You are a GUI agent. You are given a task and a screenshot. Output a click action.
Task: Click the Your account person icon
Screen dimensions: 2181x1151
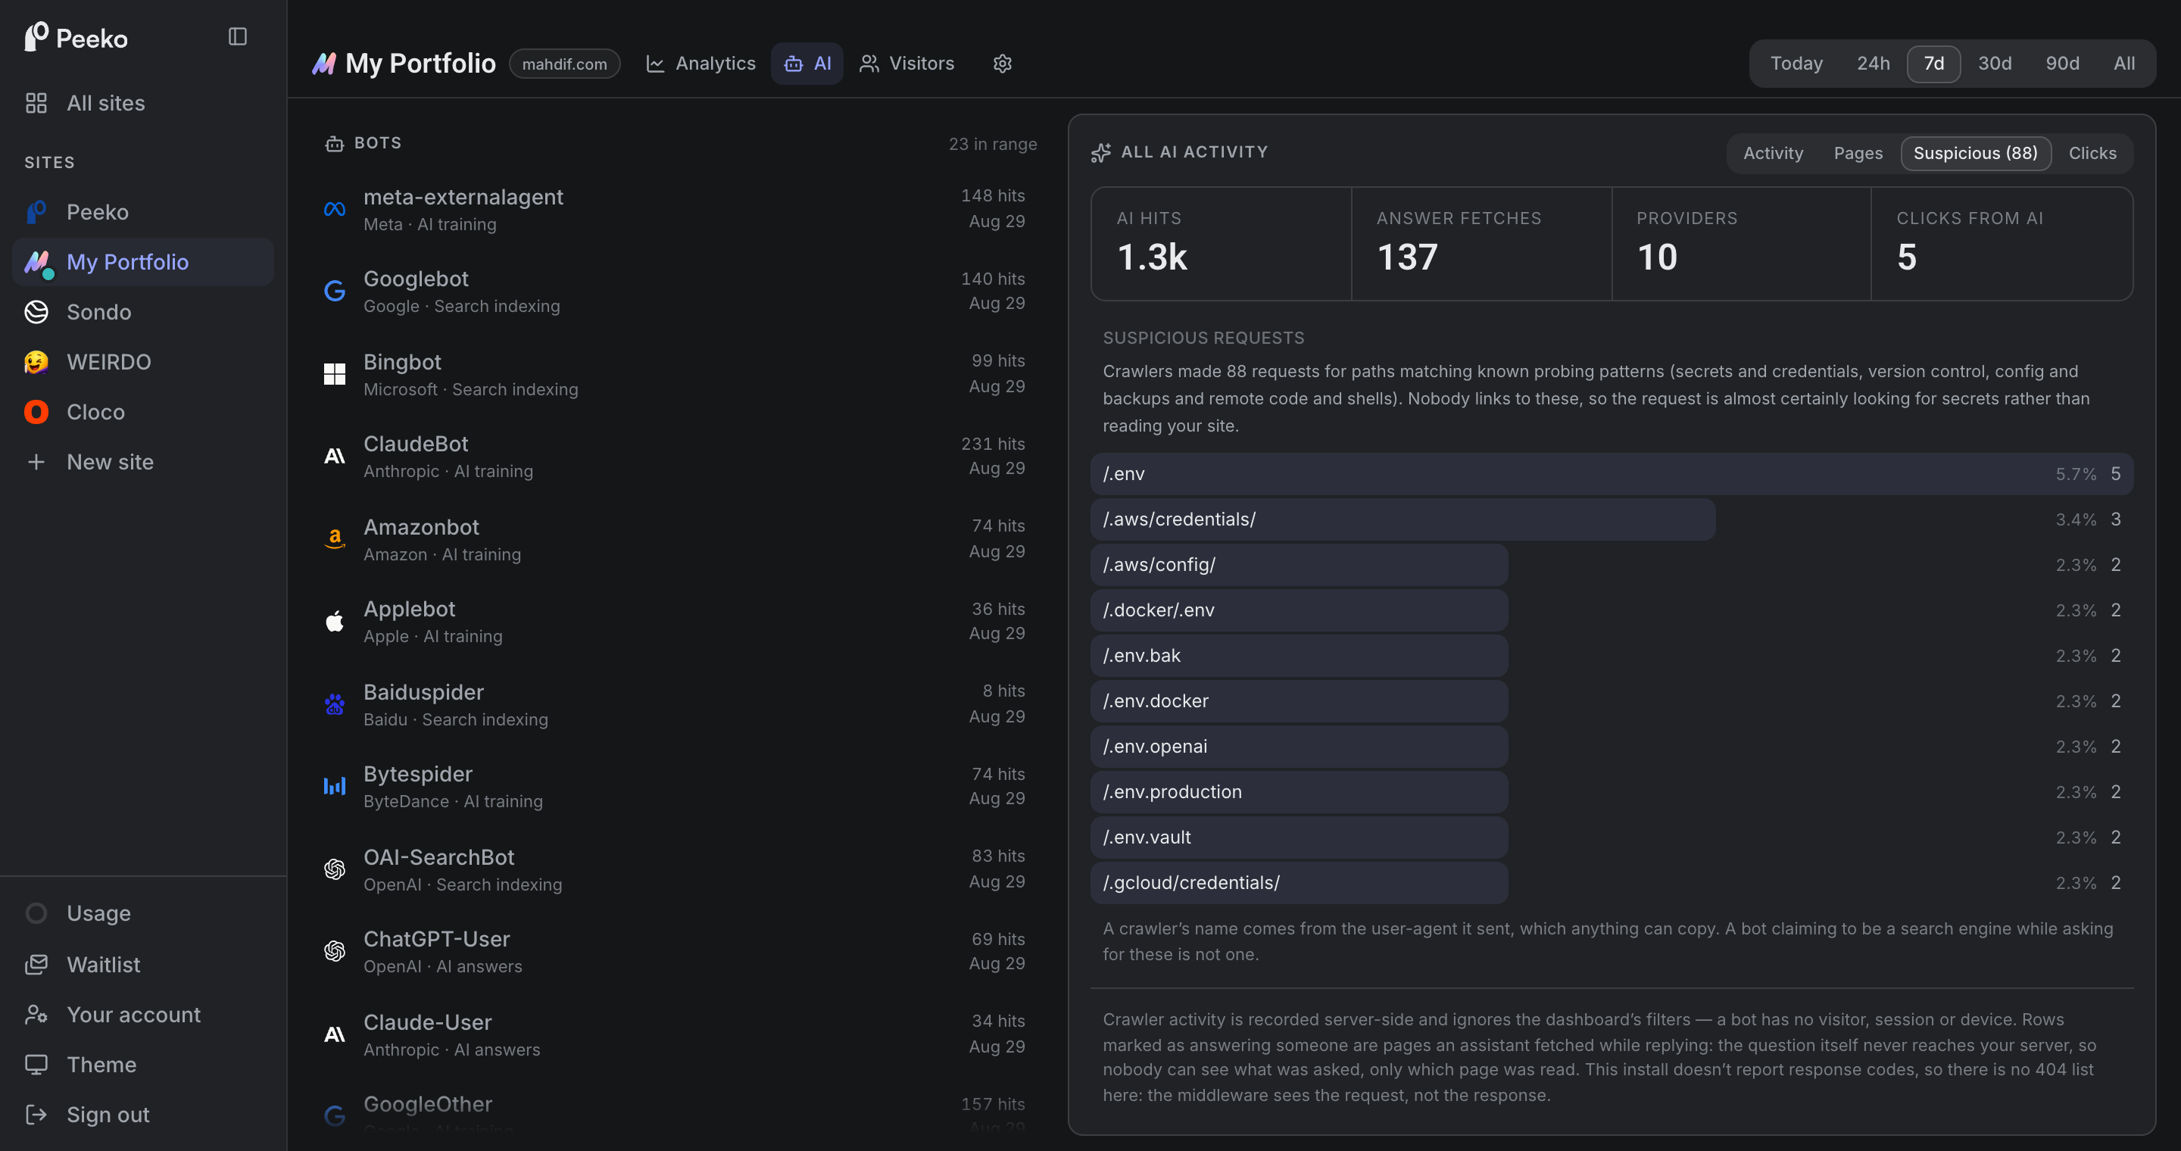pyautogui.click(x=36, y=1014)
